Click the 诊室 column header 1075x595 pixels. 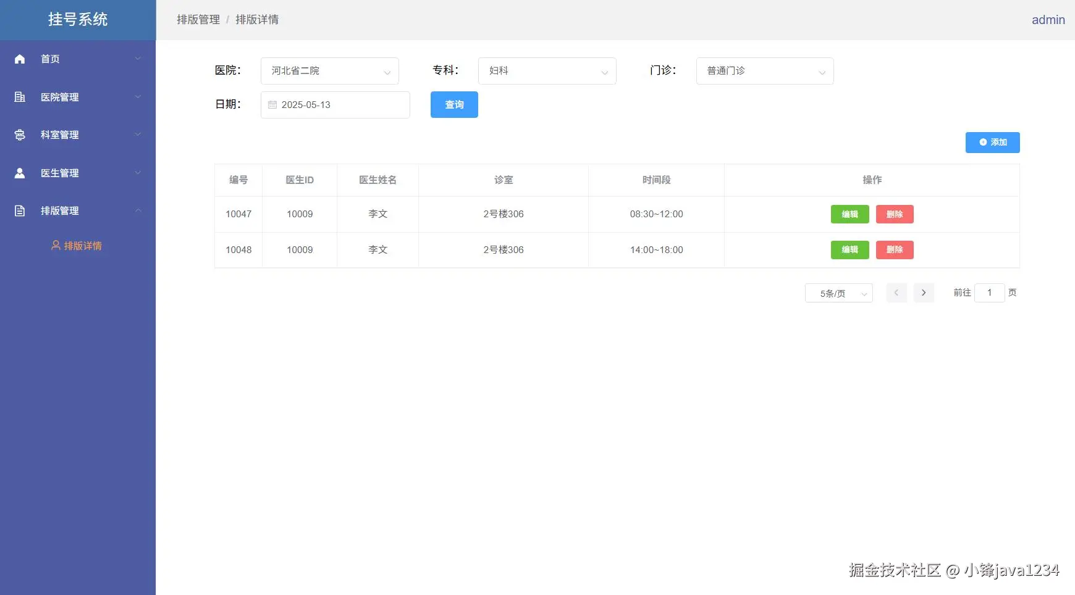click(x=504, y=180)
